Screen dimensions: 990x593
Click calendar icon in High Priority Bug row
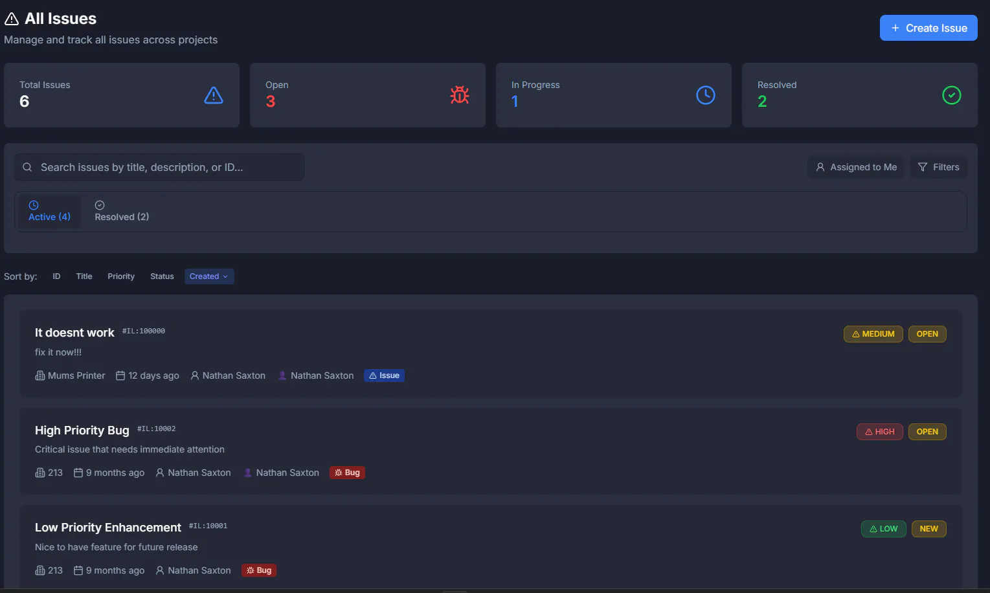pos(78,473)
